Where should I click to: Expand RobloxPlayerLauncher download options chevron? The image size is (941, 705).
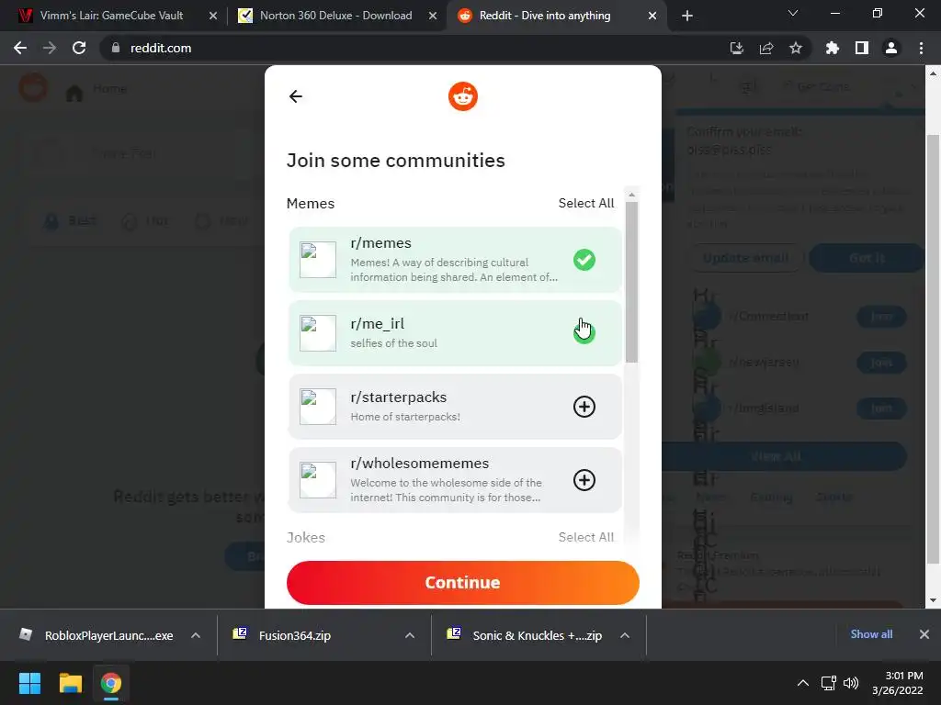click(x=196, y=635)
